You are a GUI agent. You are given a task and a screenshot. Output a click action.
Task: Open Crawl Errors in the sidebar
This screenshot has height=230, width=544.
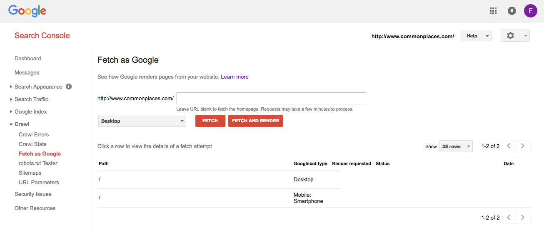[x=34, y=134]
